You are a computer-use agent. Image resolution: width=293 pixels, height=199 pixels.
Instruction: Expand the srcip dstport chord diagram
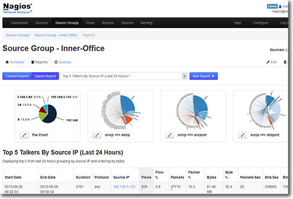pyautogui.click(x=242, y=135)
